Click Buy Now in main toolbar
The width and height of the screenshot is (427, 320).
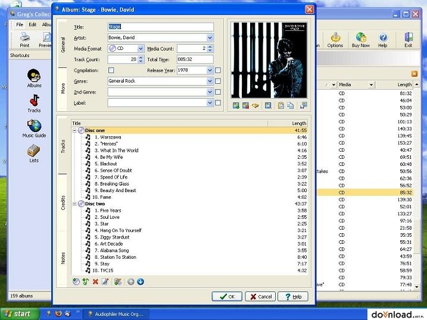tap(360, 40)
